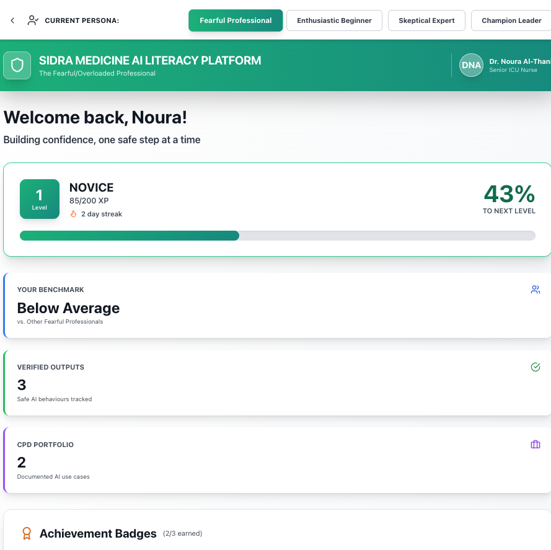Choose the Champion Leader persona

pyautogui.click(x=511, y=20)
